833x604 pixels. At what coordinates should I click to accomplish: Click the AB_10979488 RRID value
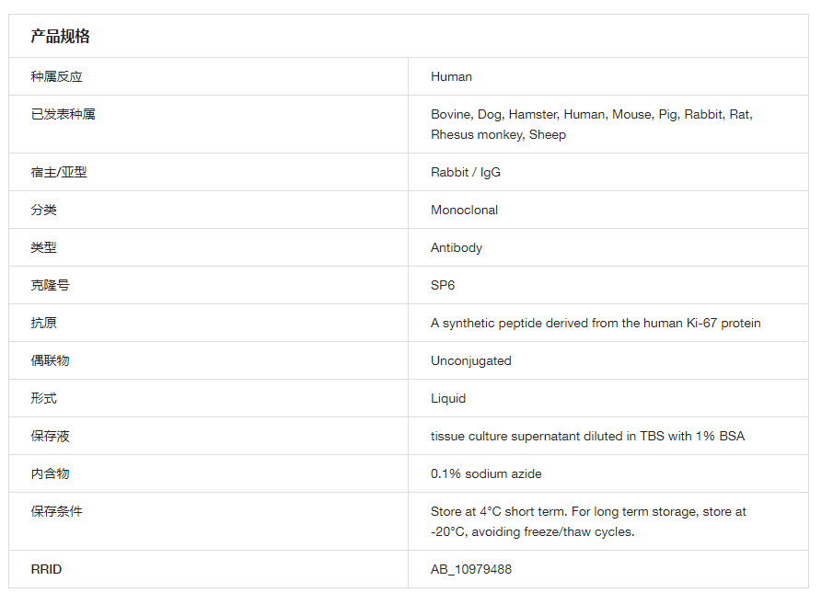(471, 569)
